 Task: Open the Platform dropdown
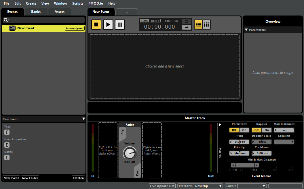click(x=208, y=186)
